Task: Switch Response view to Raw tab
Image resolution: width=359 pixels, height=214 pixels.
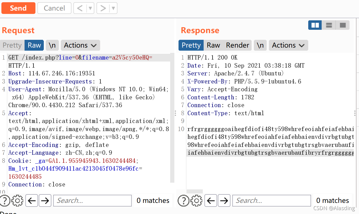Action: click(213, 45)
